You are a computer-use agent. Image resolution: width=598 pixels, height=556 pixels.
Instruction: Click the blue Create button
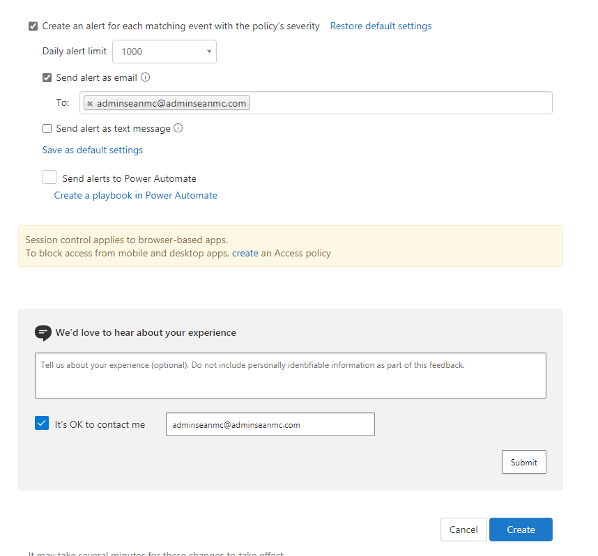coord(521,530)
